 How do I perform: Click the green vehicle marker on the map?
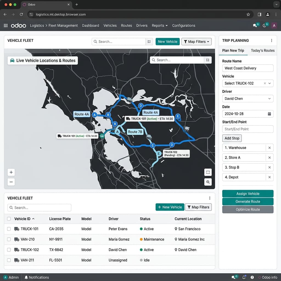(102, 136)
